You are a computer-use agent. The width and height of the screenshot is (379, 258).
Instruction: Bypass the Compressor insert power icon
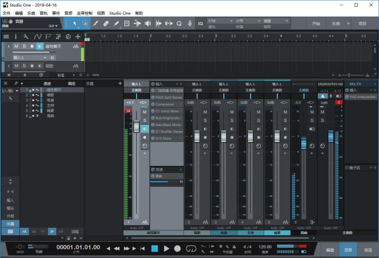(x=153, y=104)
